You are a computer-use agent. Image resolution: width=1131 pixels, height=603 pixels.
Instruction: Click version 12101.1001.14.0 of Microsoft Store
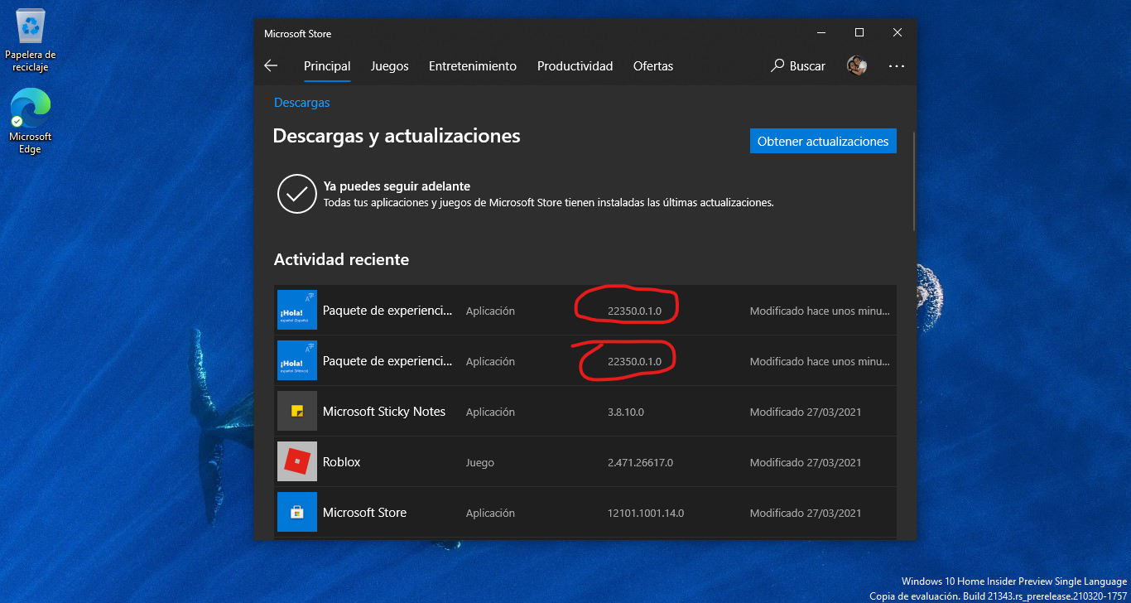click(x=646, y=514)
